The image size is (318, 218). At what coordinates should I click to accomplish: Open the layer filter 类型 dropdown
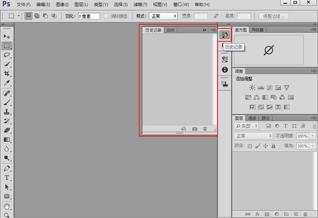tap(246, 126)
